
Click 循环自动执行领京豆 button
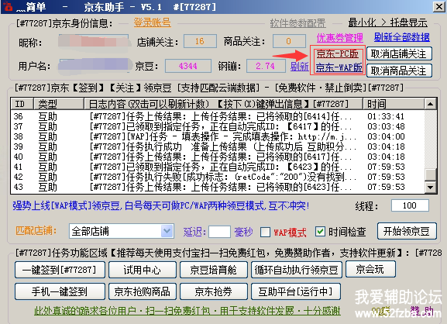coord(297,270)
